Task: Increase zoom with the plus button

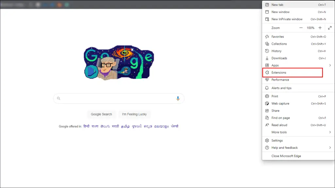Action: (320, 28)
